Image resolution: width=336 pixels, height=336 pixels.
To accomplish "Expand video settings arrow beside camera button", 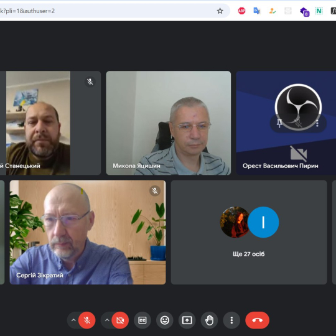I will coord(107,320).
